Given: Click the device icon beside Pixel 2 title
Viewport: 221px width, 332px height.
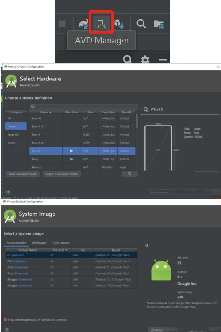Looking at the screenshot, I should (x=146, y=109).
